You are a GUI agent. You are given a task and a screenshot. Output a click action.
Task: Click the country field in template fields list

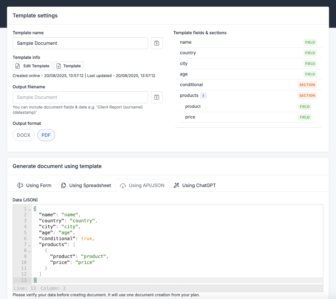coord(248,53)
